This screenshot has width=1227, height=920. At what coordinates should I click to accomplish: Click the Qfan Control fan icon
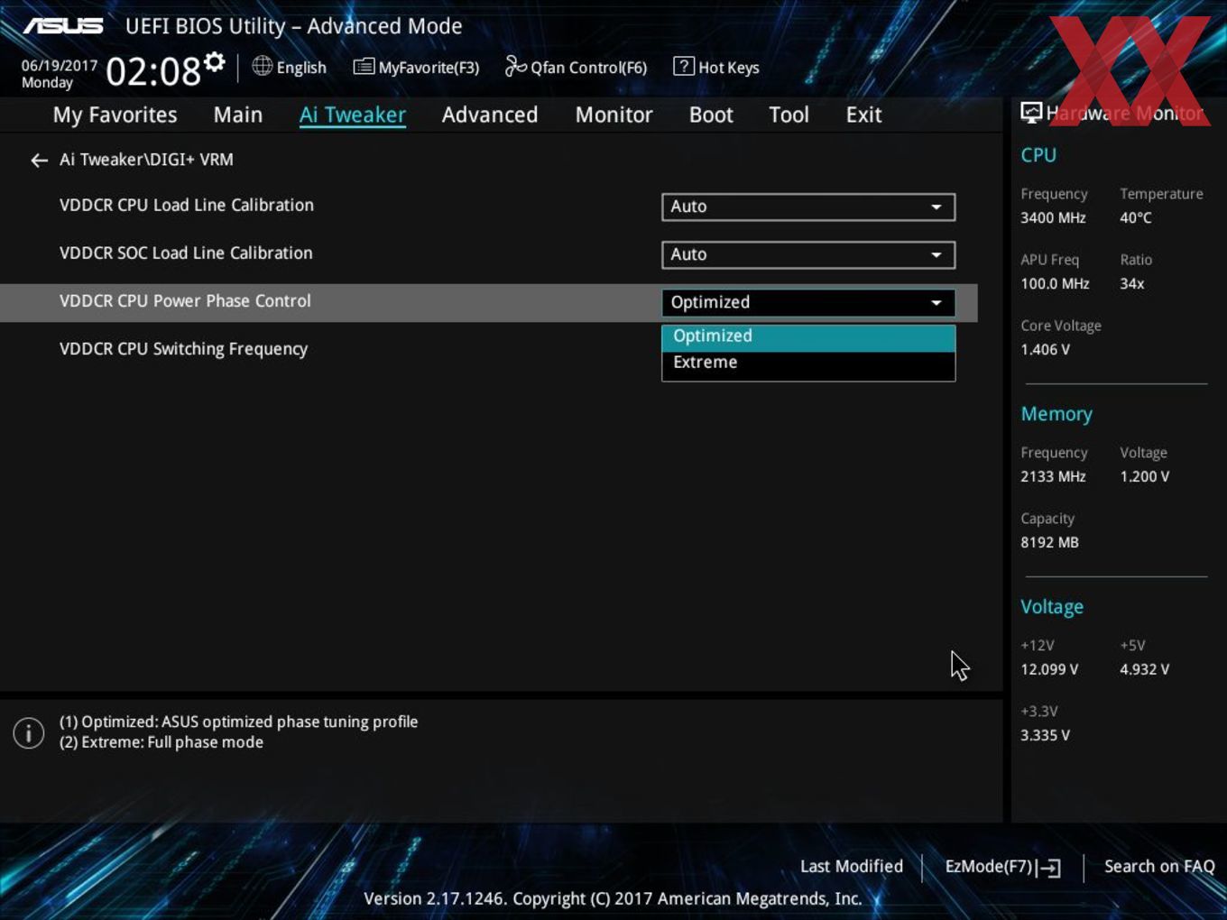point(515,66)
